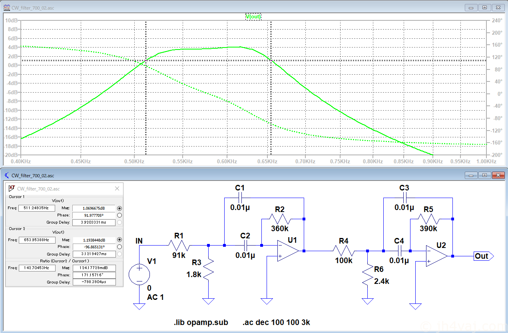Click the Ratio Mag field
This screenshot has height=333, width=508.
[x=94, y=268]
